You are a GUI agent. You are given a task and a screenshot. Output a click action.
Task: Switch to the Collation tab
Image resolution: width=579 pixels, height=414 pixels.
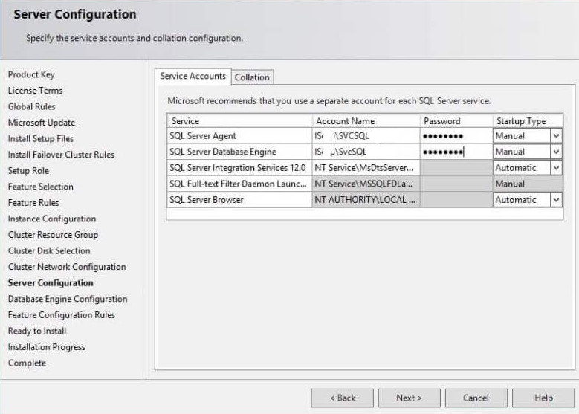tap(252, 77)
